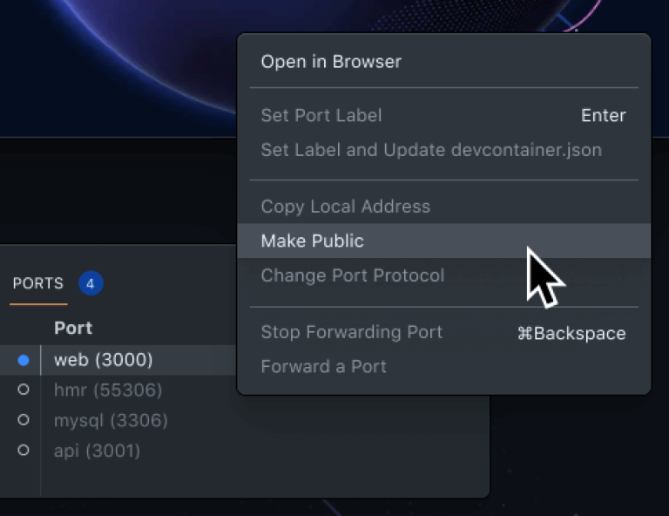Click the blue badge showing 4 ports
The width and height of the screenshot is (669, 516).
[x=91, y=283]
